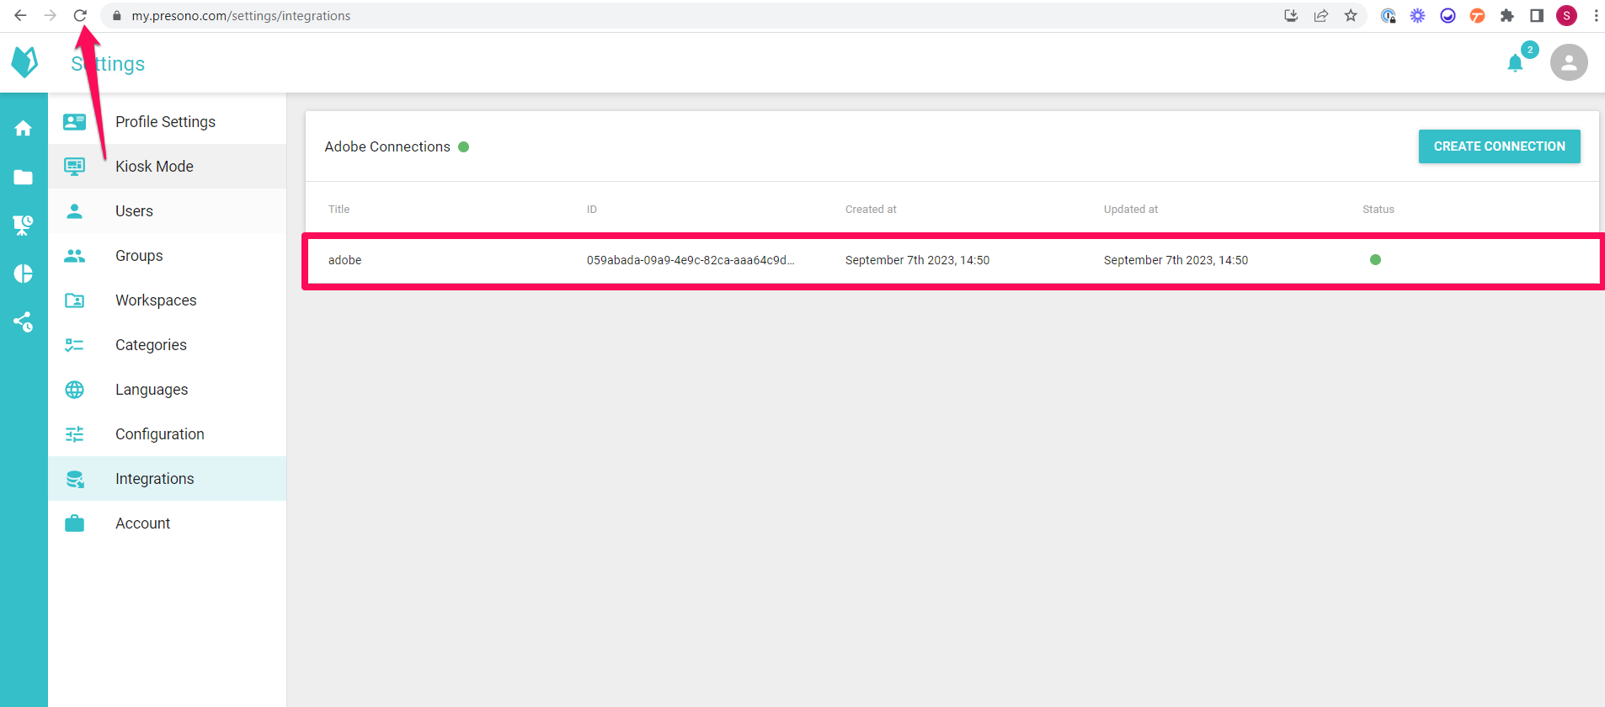Click the Title column header
This screenshot has height=707, width=1605.
tap(339, 210)
